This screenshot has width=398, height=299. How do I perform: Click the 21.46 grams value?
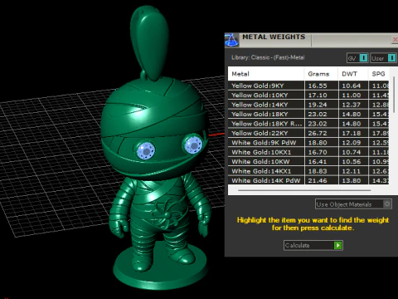coord(318,180)
